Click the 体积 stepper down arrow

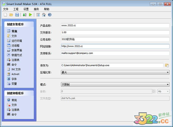(x=154, y=92)
